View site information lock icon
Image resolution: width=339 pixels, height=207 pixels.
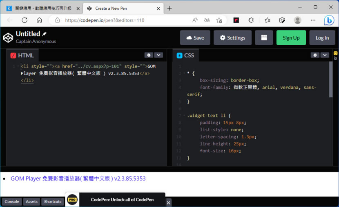point(57,20)
